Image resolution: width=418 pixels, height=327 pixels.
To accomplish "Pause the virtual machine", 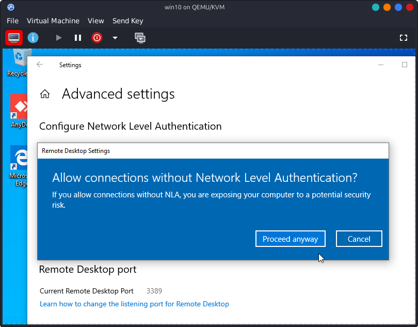I will coord(78,38).
